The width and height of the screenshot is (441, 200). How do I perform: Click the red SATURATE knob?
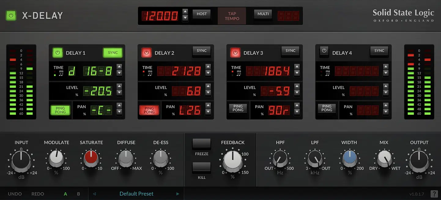tap(91, 158)
